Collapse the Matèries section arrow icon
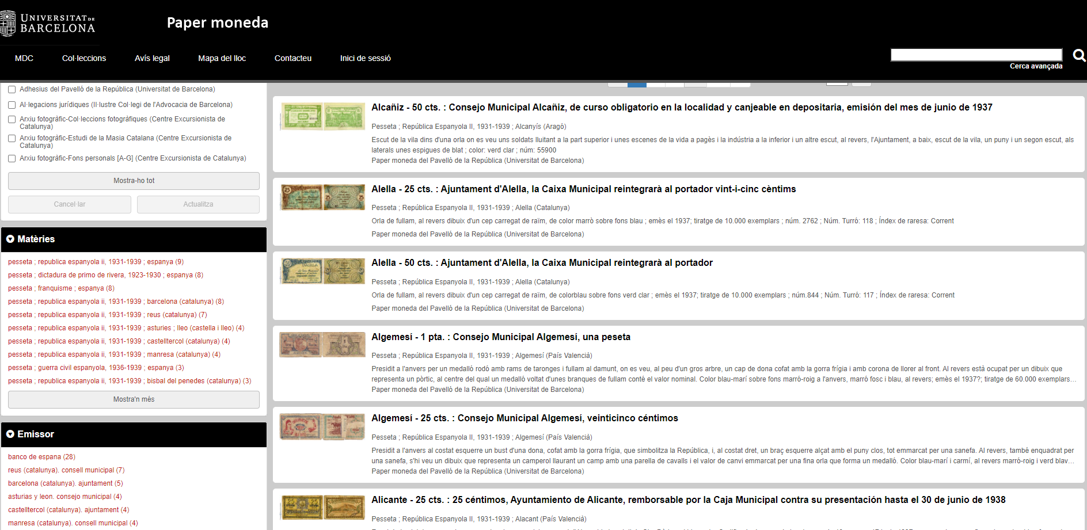 click(10, 239)
